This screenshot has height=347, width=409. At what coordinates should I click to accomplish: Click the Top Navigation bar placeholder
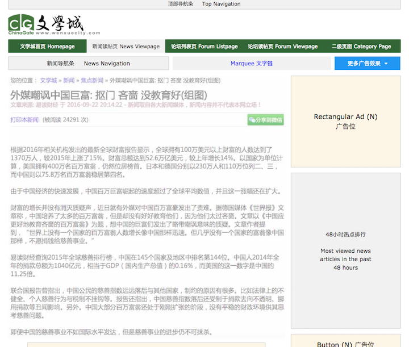(x=204, y=4)
